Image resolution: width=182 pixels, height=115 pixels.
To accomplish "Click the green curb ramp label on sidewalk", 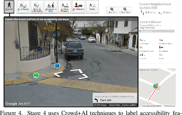I will 36,75.
